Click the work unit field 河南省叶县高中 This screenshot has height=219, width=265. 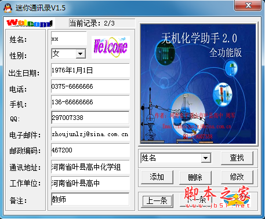tap(90, 183)
